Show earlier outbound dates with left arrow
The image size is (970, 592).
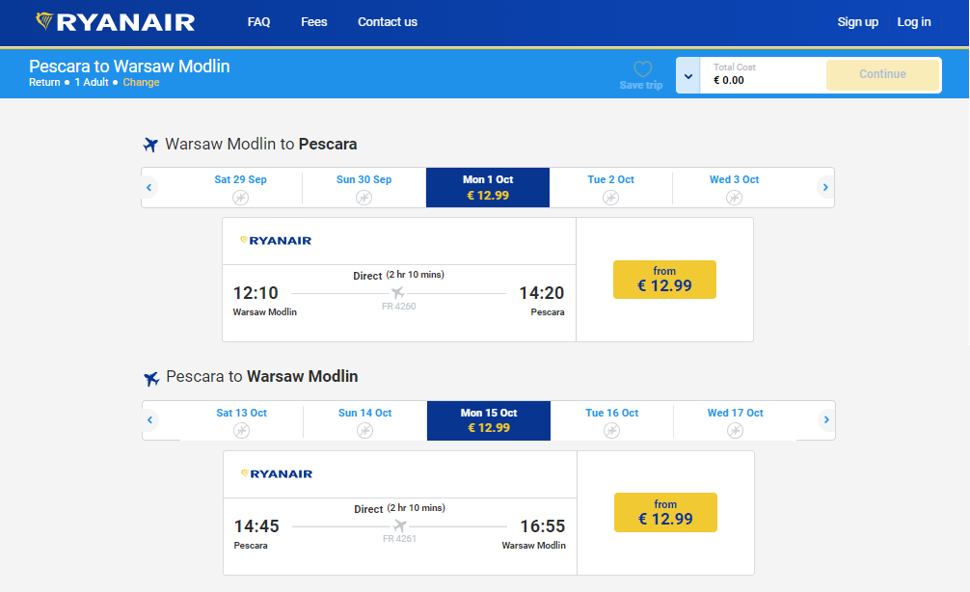pos(149,187)
